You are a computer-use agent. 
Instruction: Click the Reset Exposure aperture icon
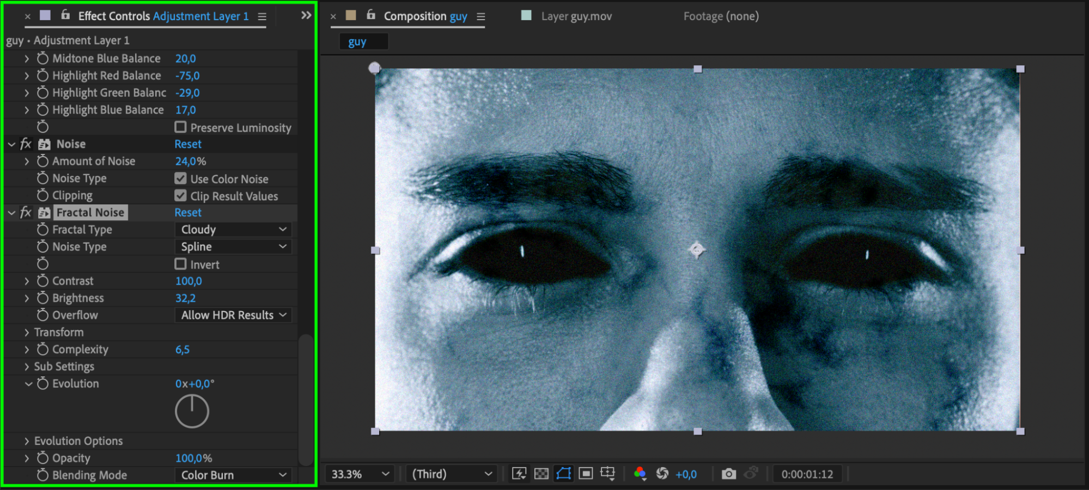tap(662, 474)
